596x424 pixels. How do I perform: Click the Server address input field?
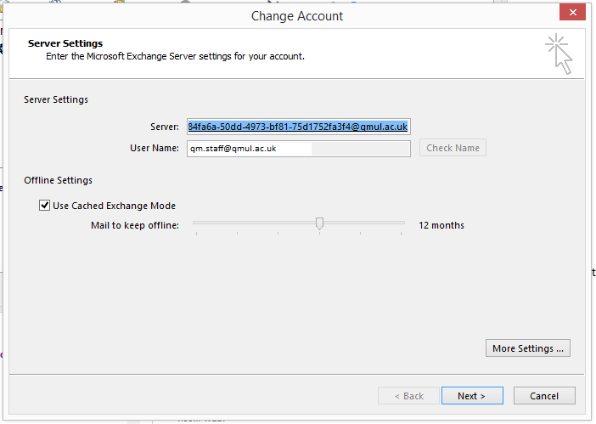(298, 127)
